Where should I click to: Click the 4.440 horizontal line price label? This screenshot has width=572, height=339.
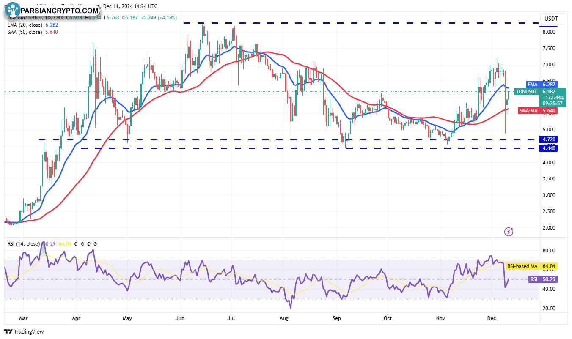pyautogui.click(x=549, y=148)
